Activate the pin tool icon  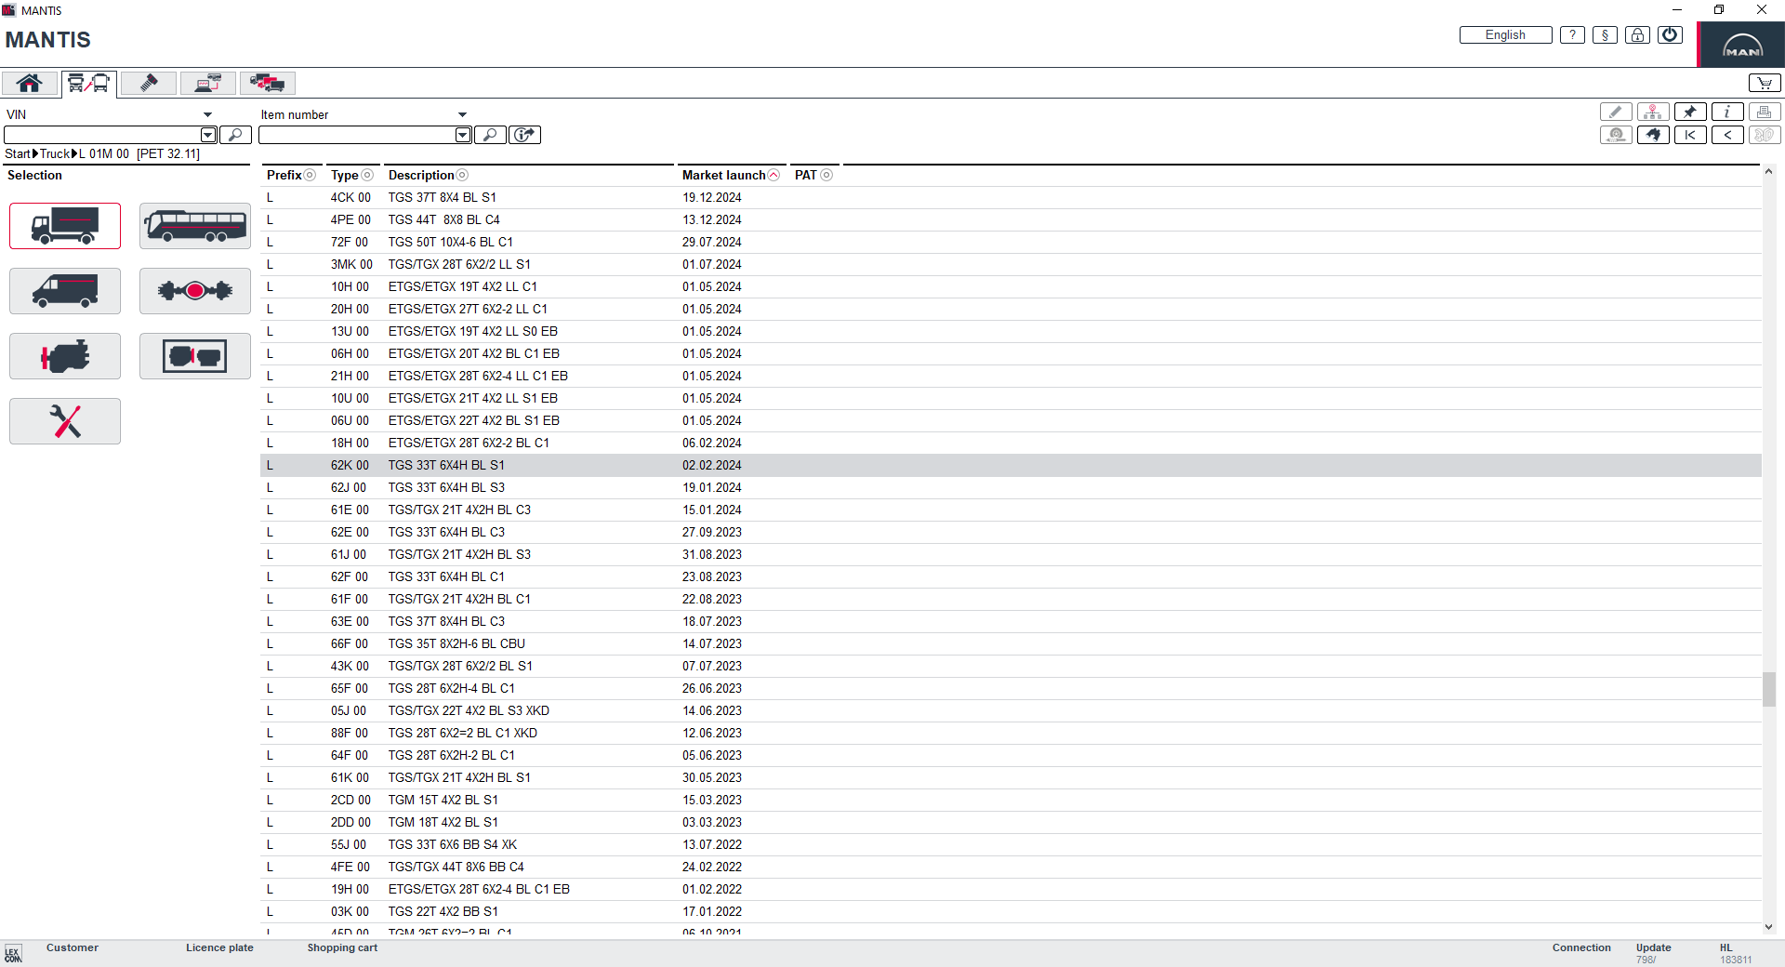(x=1690, y=112)
